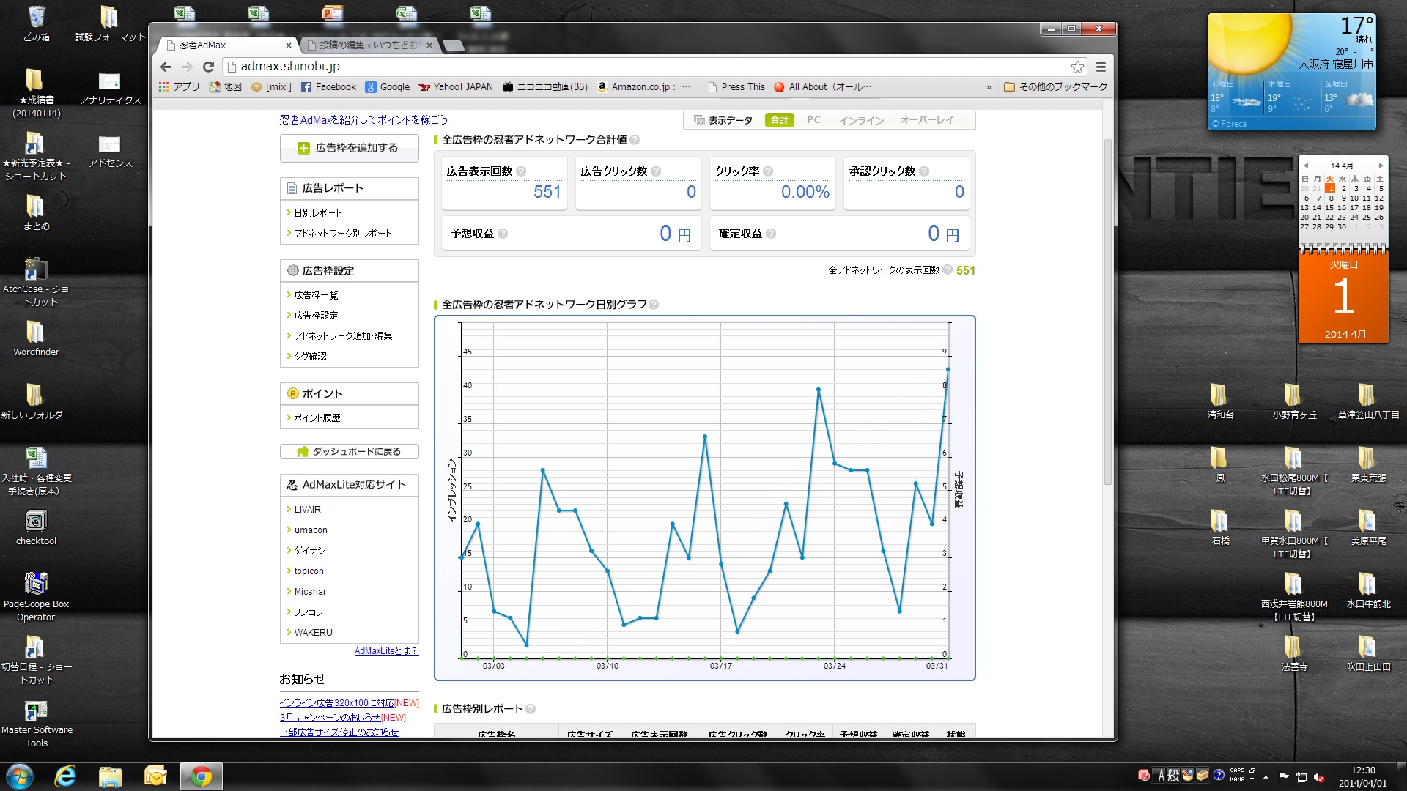Go to next month in calendar gadget
Viewport: 1407px width, 791px height.
point(1381,166)
